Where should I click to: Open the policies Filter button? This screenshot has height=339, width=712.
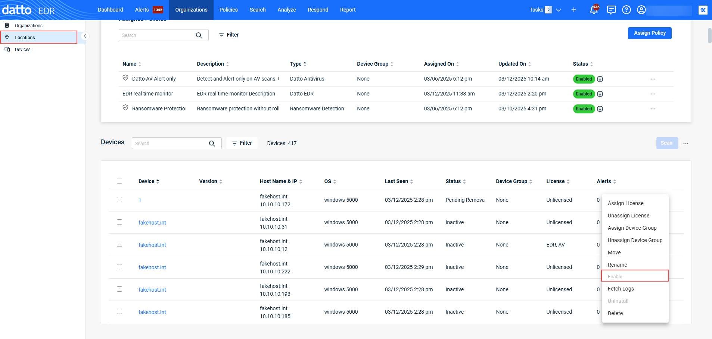point(229,35)
